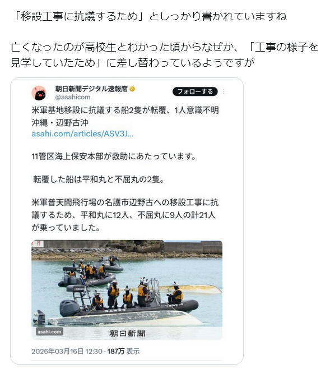Click the 朝日新聞デジタル速報席 account name
Viewport: 335px width, 373px height.
[x=91, y=89]
